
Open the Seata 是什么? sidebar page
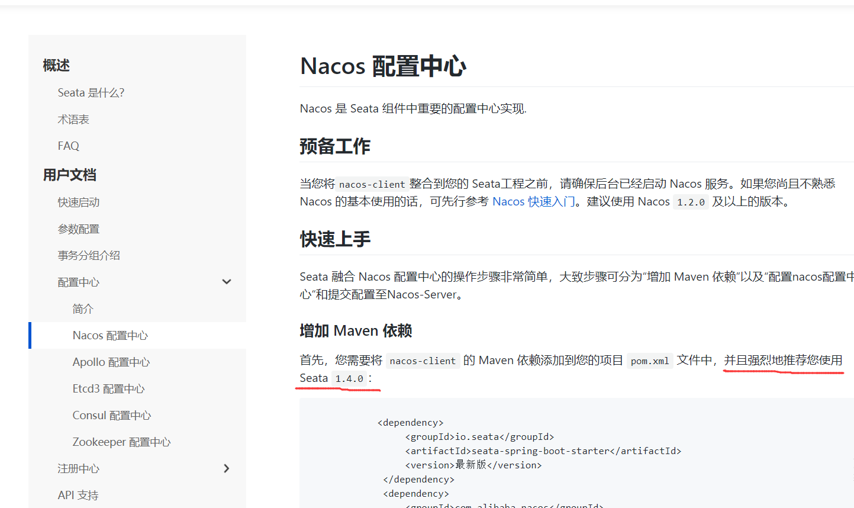point(91,92)
